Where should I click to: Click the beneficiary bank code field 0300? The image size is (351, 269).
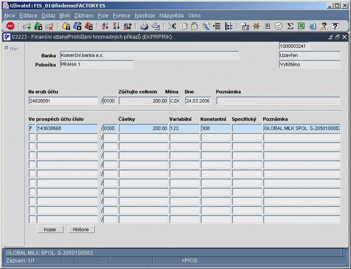click(110, 128)
